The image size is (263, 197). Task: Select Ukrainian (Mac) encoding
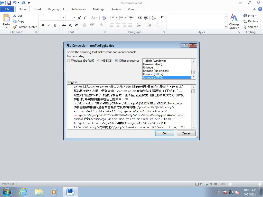coord(167,64)
